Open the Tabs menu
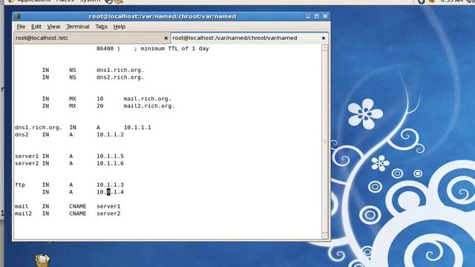The image size is (475, 267). point(101,27)
